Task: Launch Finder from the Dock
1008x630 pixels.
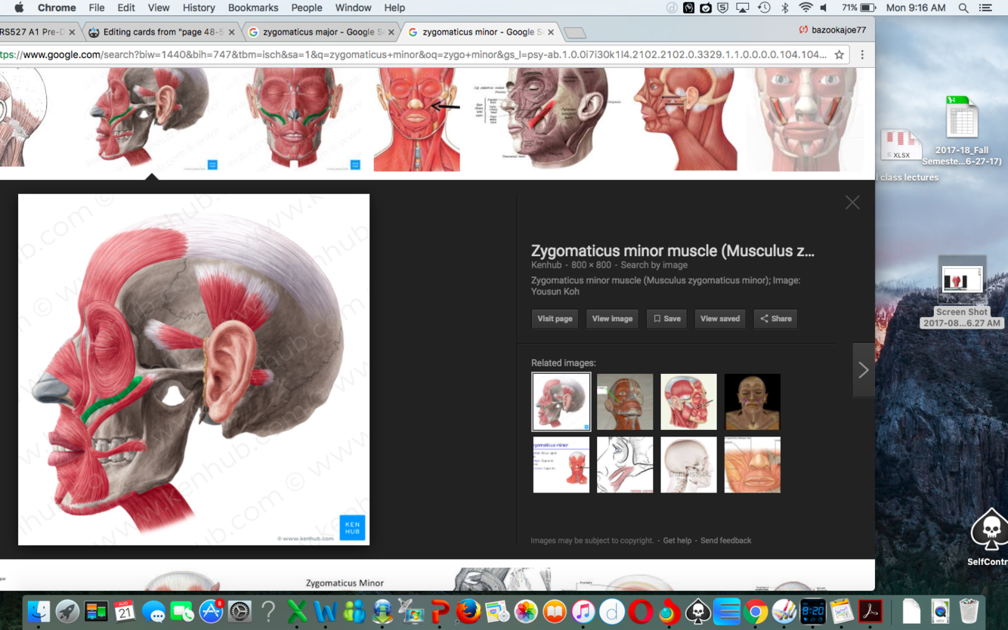Action: point(39,611)
